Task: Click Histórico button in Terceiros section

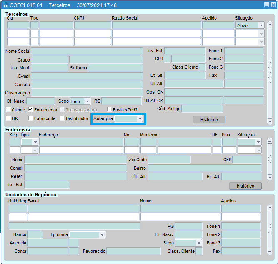Action: 209,120
